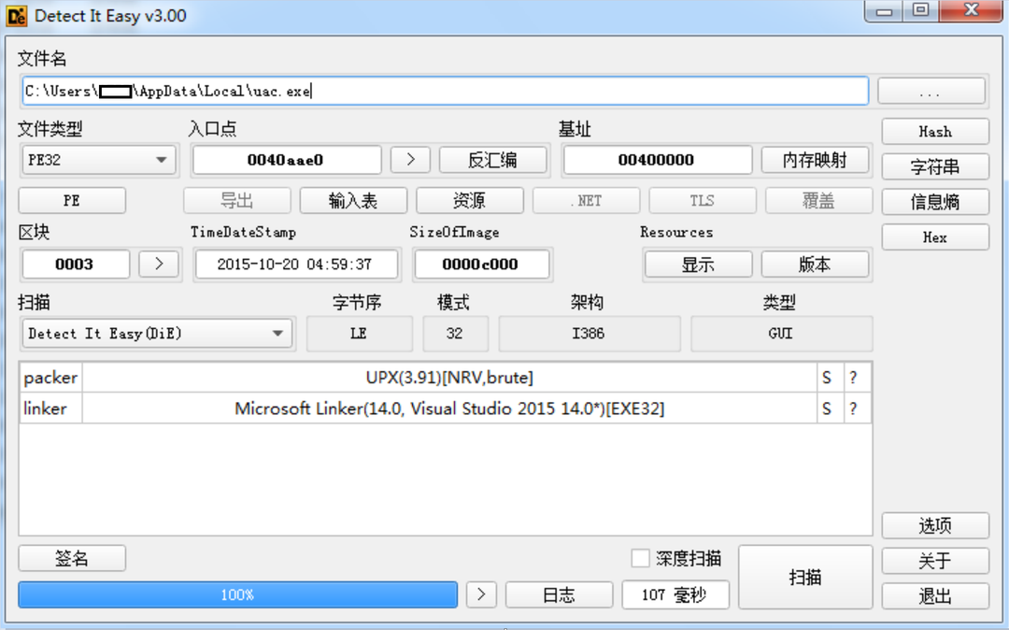1009x630 pixels.
Task: Click the LE endianness field
Action: click(x=359, y=334)
